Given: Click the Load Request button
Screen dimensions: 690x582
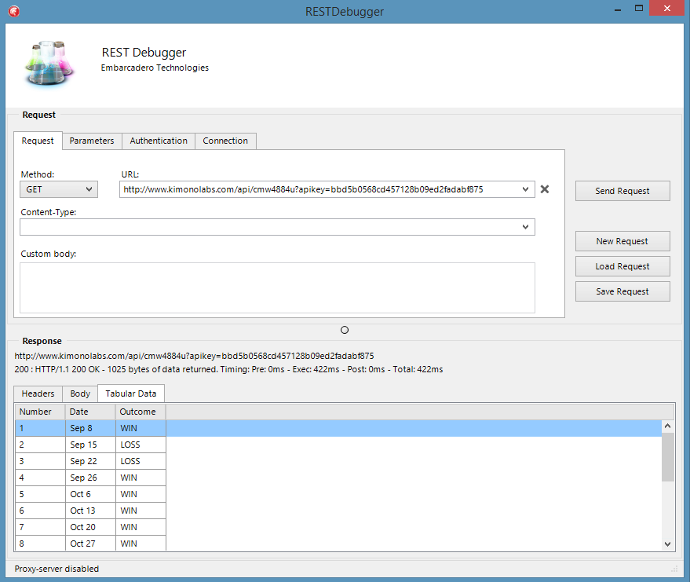Looking at the screenshot, I should coord(622,266).
